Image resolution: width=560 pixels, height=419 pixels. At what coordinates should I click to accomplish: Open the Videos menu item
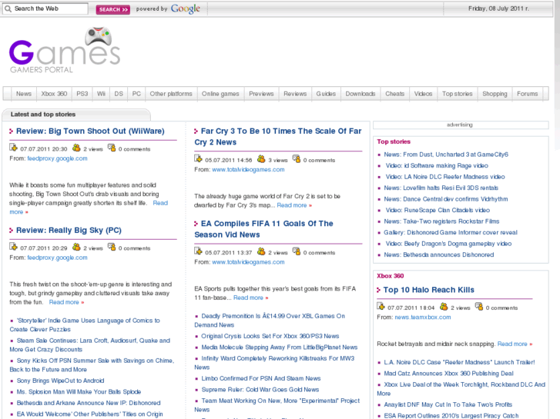point(423,94)
